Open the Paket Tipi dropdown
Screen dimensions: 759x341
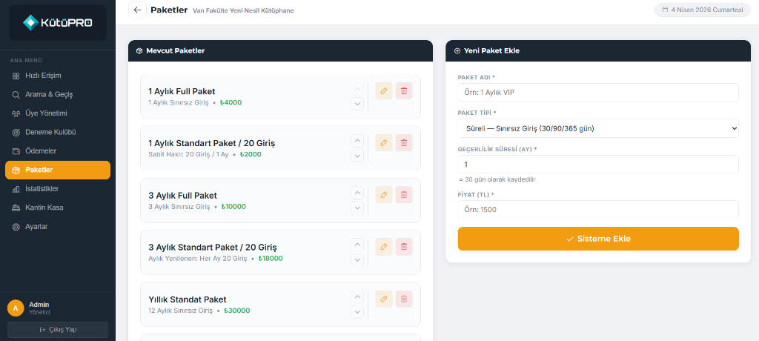pos(598,128)
